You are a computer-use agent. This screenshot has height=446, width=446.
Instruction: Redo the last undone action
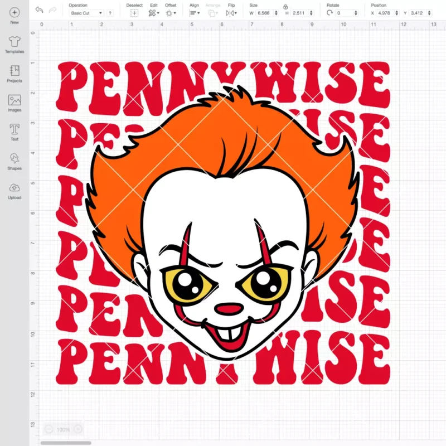[52, 10]
